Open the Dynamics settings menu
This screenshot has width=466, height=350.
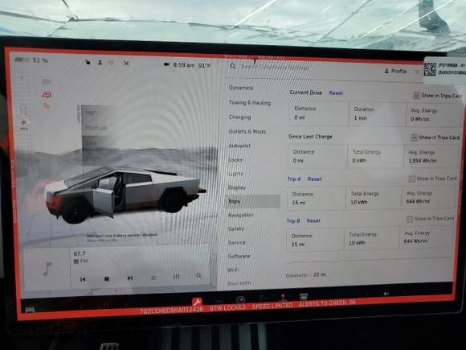tap(241, 88)
